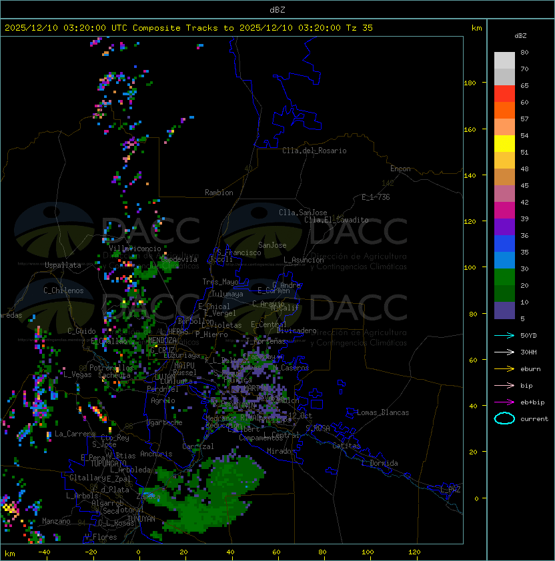Image resolution: width=555 pixels, height=561 pixels.
Task: Click the Ugarteche map label
Action: pyautogui.click(x=165, y=422)
